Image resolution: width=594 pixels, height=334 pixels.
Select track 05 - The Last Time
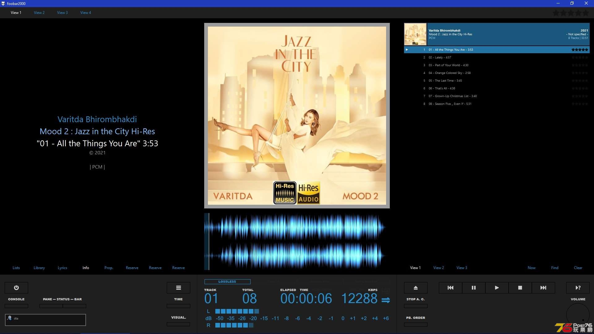(497, 81)
